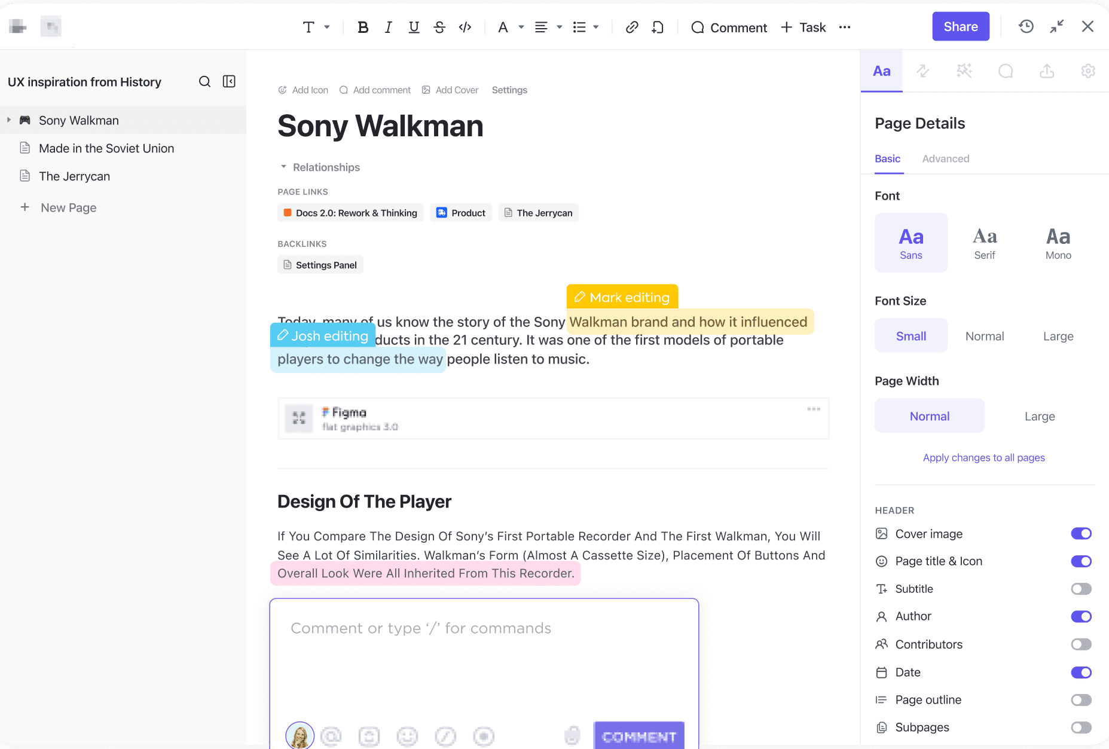Open the text color dropdown arrow
Screen dimensions: 1109x749
pyautogui.click(x=521, y=27)
